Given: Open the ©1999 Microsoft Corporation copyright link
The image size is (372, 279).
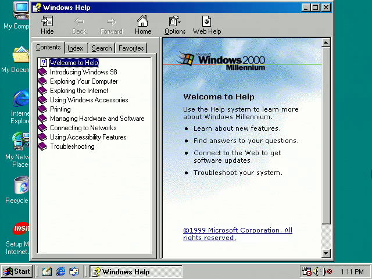Looking at the screenshot, I should (x=238, y=234).
